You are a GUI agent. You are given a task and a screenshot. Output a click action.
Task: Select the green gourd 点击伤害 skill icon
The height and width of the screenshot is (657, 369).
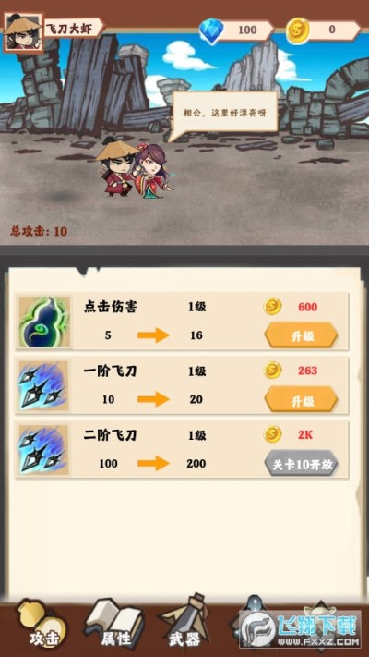43,321
